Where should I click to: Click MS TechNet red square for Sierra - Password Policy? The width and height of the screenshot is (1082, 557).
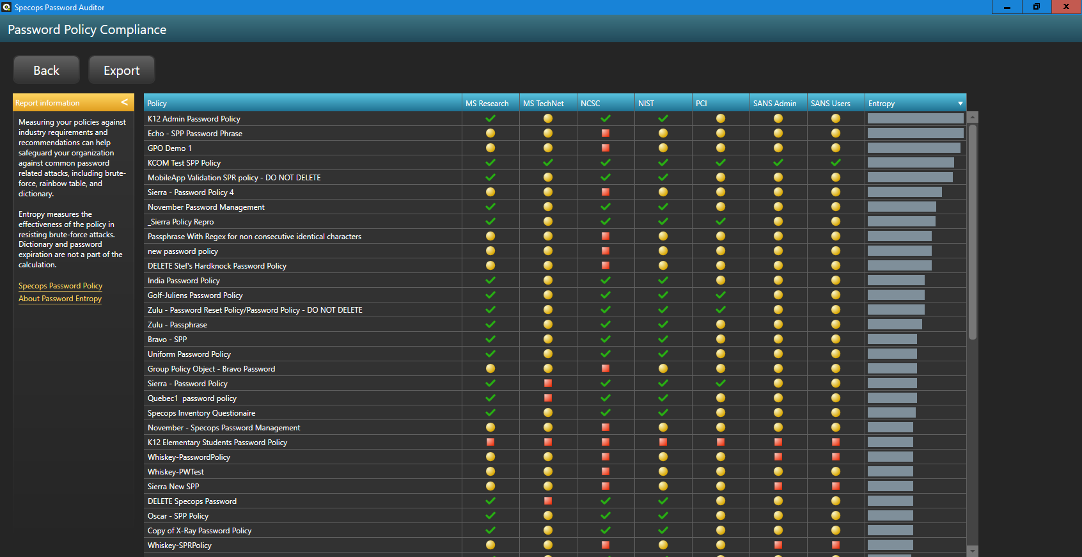tap(548, 383)
